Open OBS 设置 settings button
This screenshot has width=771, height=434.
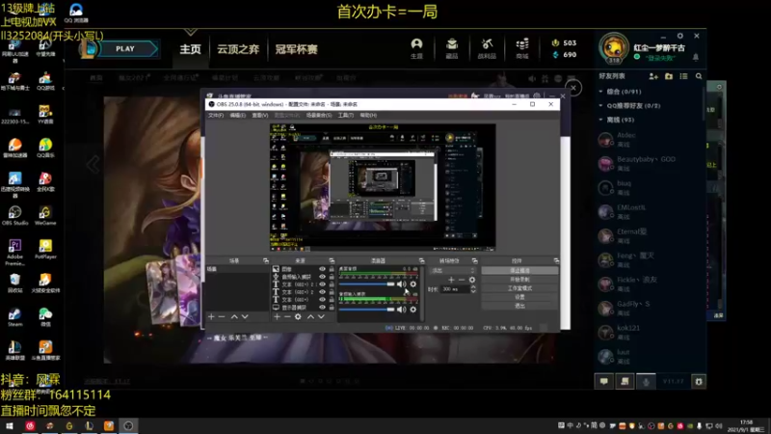(519, 297)
